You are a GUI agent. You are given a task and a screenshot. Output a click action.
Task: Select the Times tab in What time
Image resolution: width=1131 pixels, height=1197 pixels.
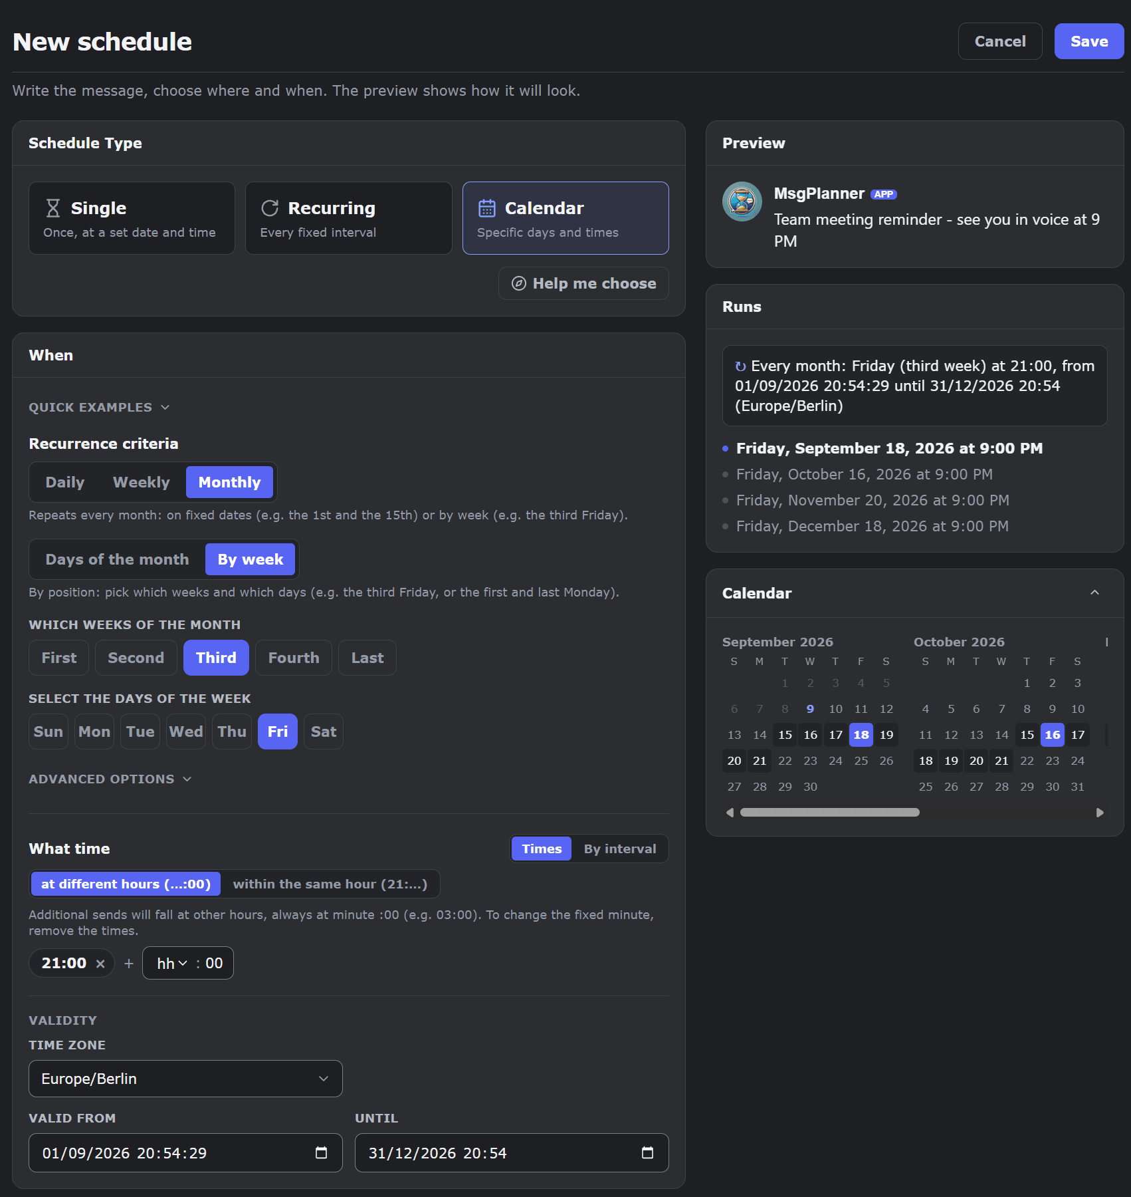[542, 849]
